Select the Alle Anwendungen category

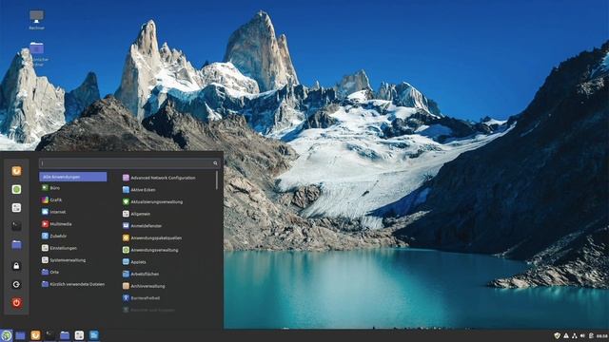pos(73,177)
